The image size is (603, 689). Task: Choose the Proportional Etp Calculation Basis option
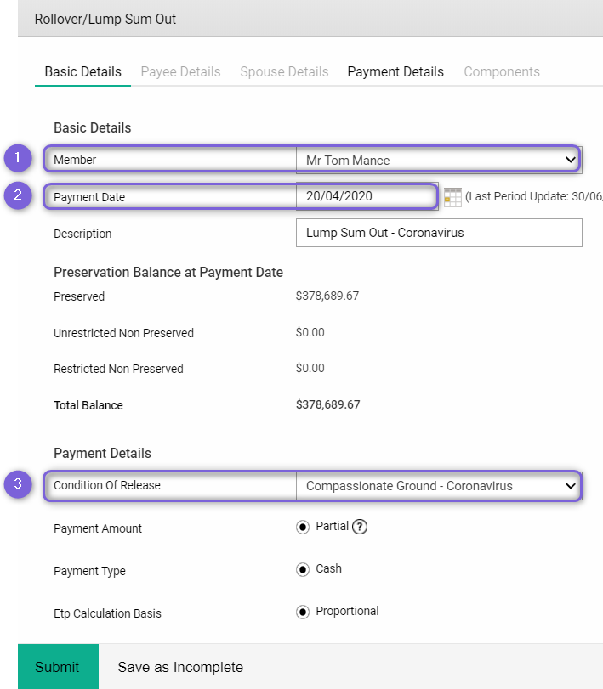pos(303,611)
